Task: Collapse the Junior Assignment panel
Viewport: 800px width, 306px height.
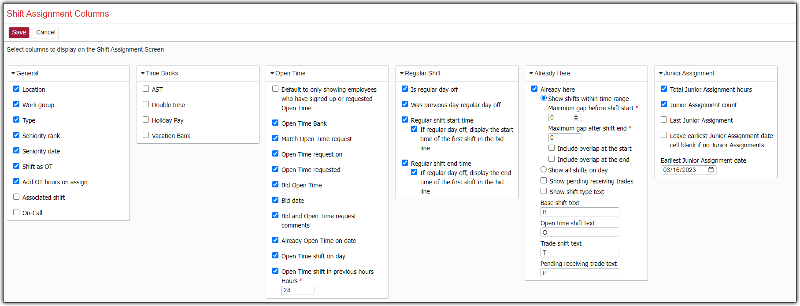Action: 686,73
